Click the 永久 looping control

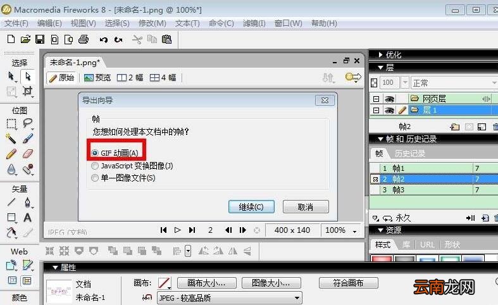click(397, 218)
